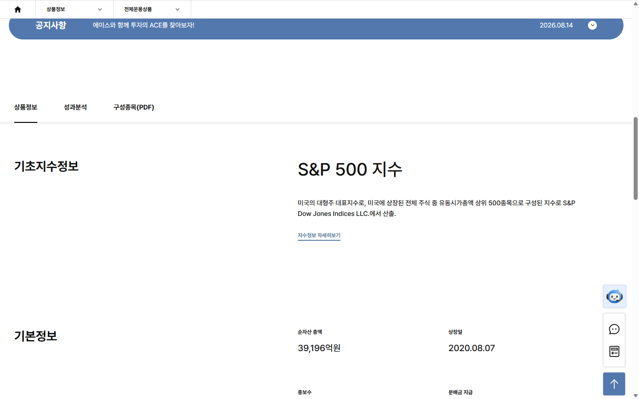The image size is (639, 399).
Task: Select the 상품정보 tab
Action: tap(26, 107)
